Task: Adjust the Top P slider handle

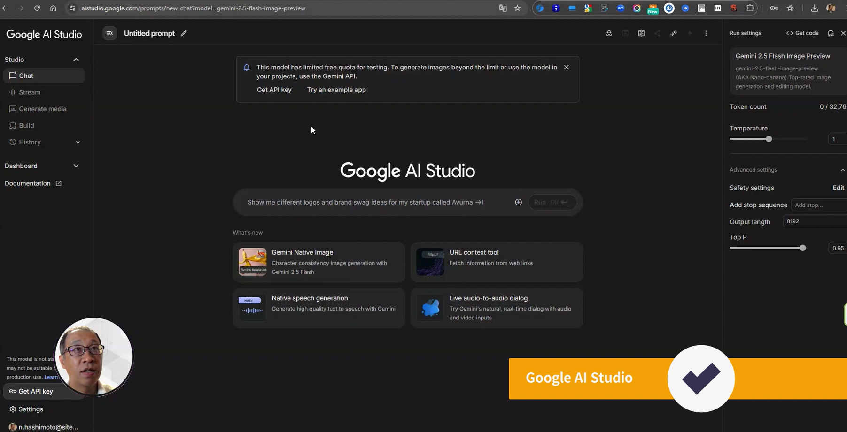Action: (802, 248)
